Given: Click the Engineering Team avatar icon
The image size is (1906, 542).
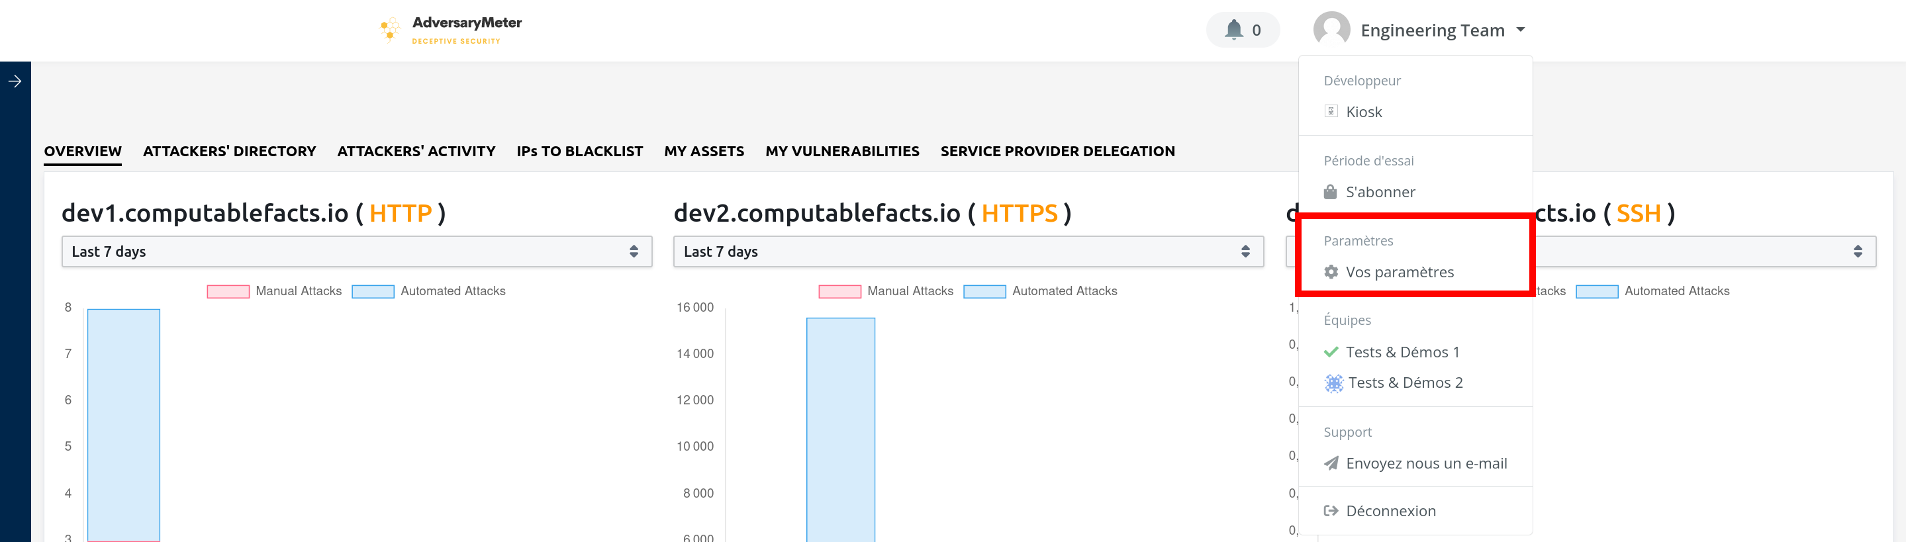Looking at the screenshot, I should point(1331,30).
